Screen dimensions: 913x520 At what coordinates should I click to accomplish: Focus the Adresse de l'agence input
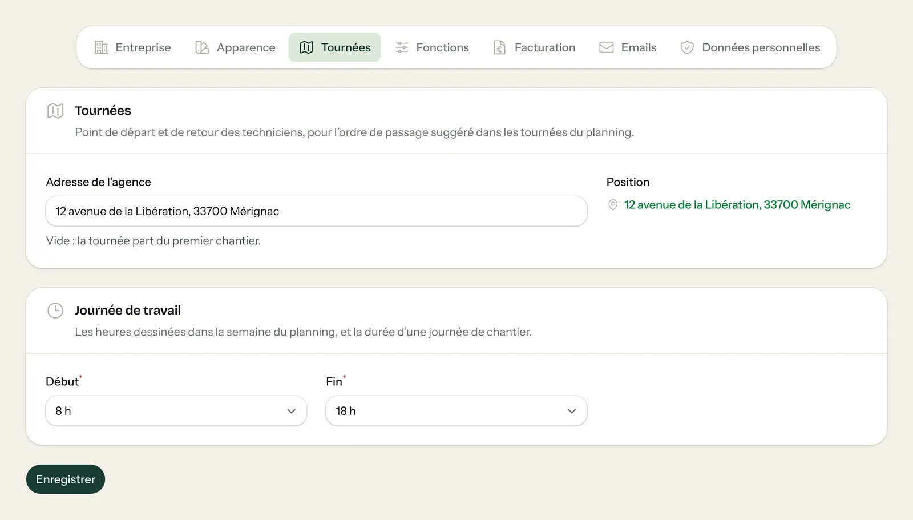(x=316, y=211)
